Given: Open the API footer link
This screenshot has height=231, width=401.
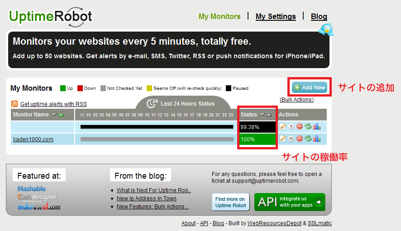Looking at the screenshot, I should point(204,223).
